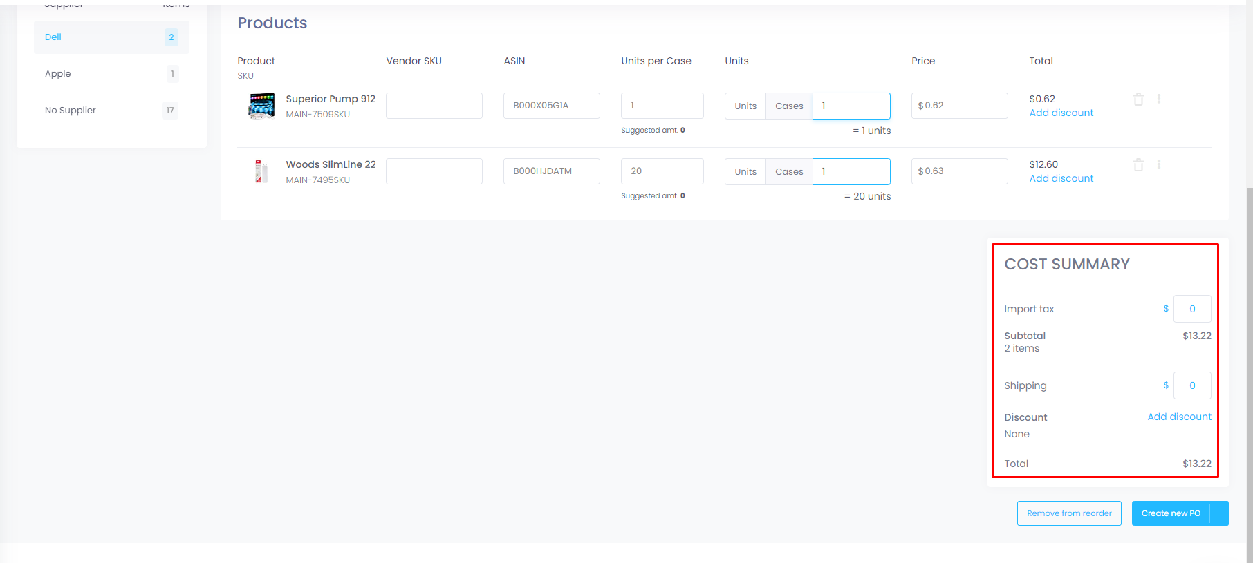Click Remove from reorder button

click(1069, 513)
